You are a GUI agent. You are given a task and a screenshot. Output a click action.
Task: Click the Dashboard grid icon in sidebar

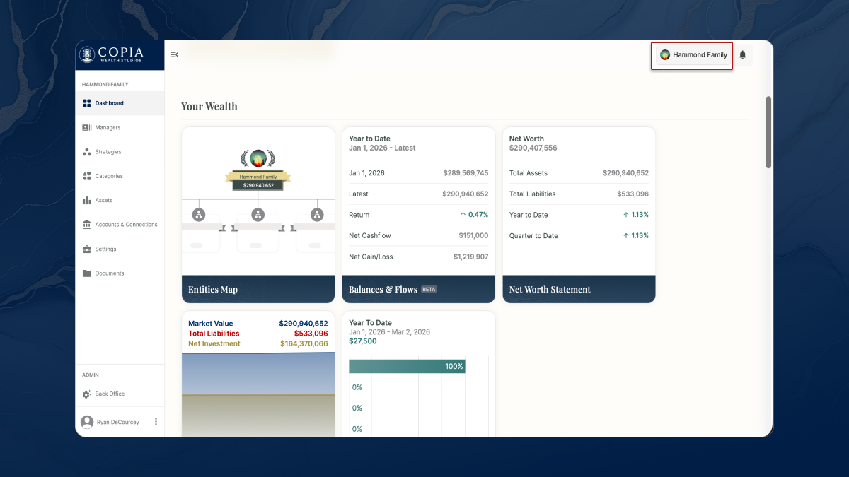pos(86,103)
